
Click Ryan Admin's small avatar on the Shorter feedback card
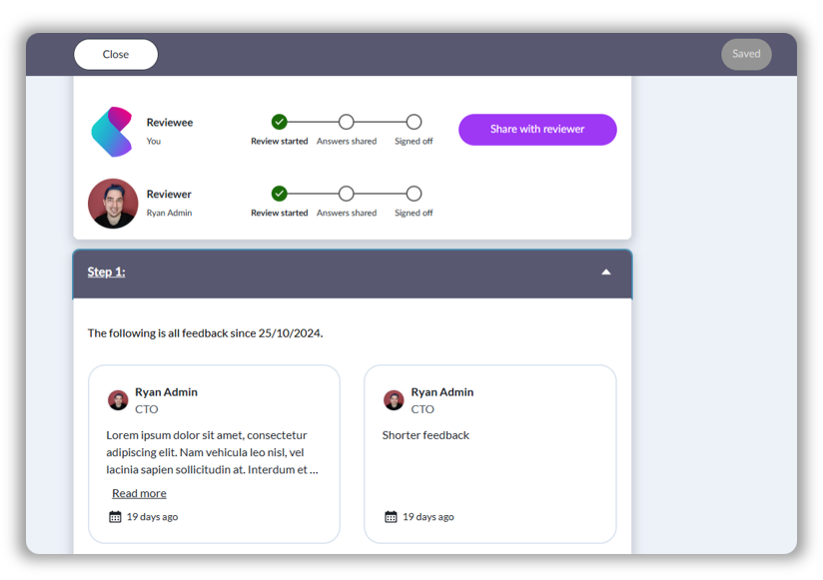[394, 400]
